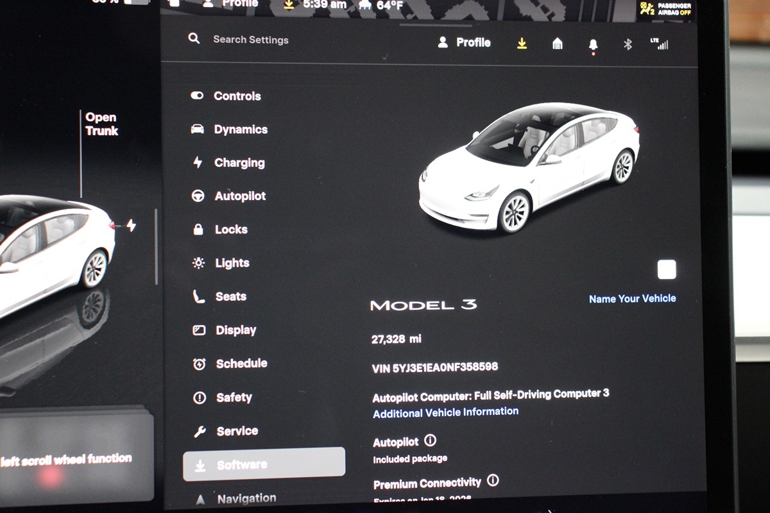Image resolution: width=770 pixels, height=513 pixels.
Task: Click the Autopilot info circle icon
Action: point(431,441)
